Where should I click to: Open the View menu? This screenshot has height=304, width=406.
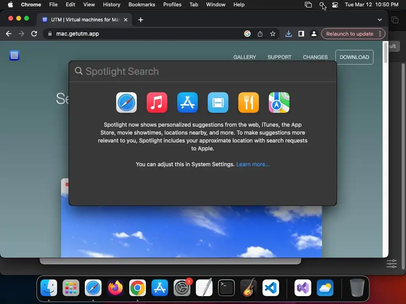89,5
